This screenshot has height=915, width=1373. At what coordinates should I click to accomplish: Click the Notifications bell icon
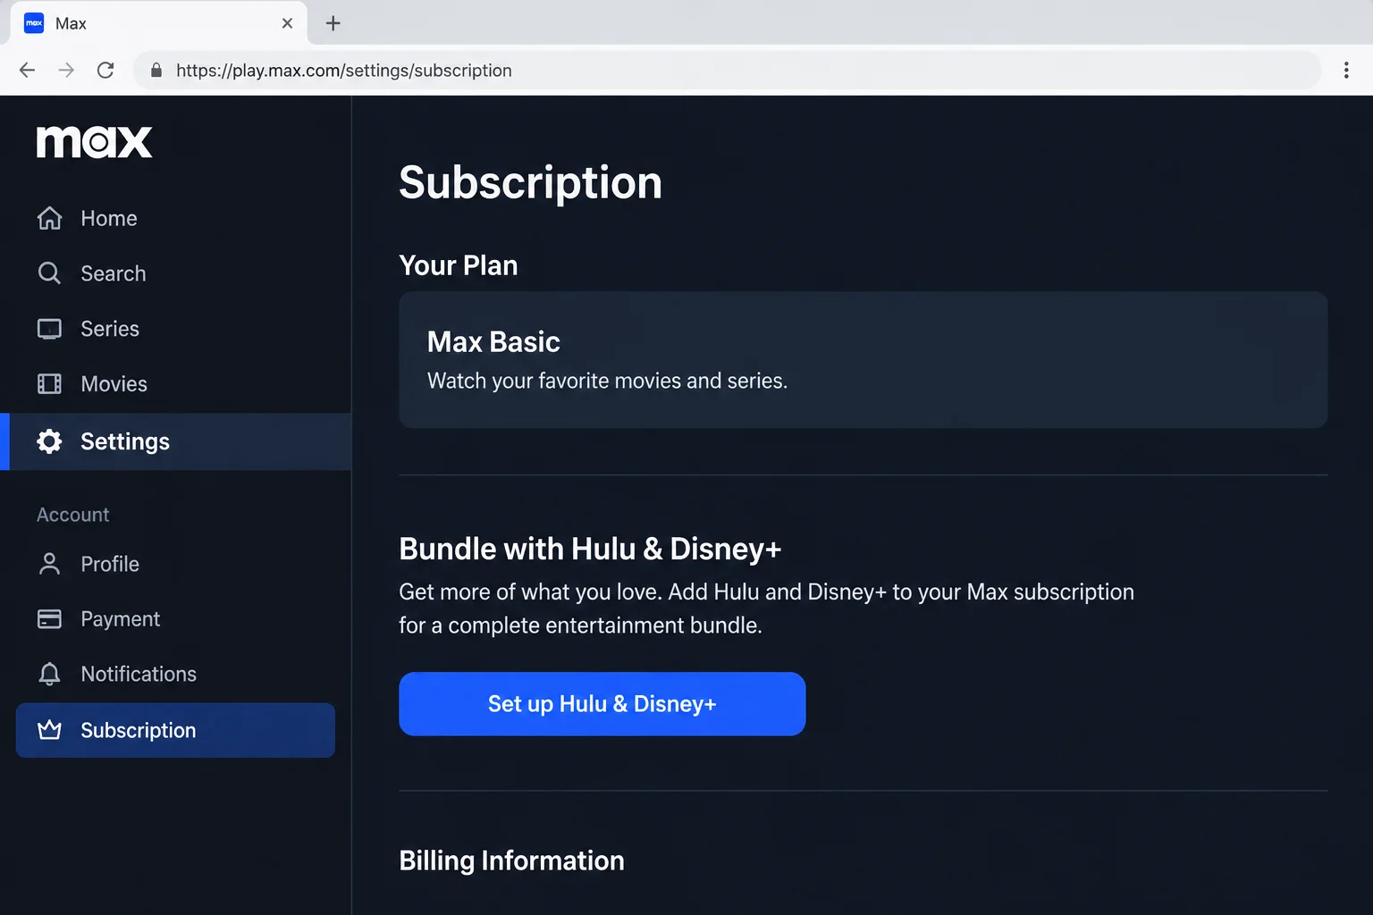point(50,674)
